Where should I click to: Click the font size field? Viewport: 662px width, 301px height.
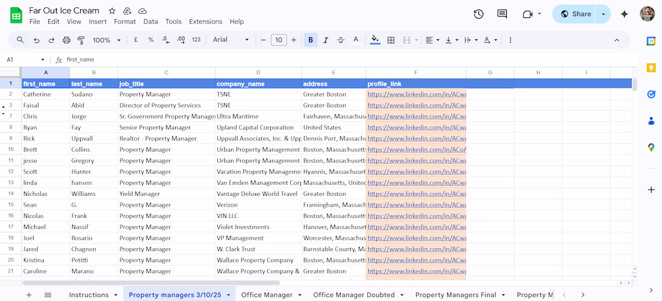pos(279,40)
